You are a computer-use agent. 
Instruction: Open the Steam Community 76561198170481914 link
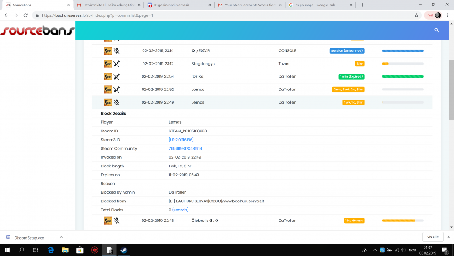pyautogui.click(x=185, y=149)
